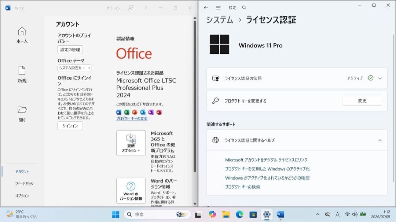Select オプション in Word's sidebar
Screen dimensions: 396x222
point(22,196)
